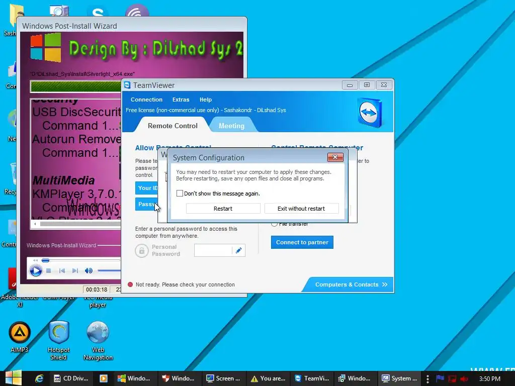Click the Screen taskbar button
This screenshot has width=515, height=386.
[x=223, y=378]
